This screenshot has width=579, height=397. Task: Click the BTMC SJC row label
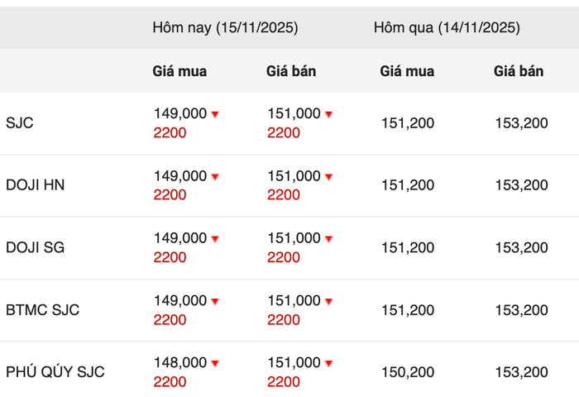(x=42, y=310)
